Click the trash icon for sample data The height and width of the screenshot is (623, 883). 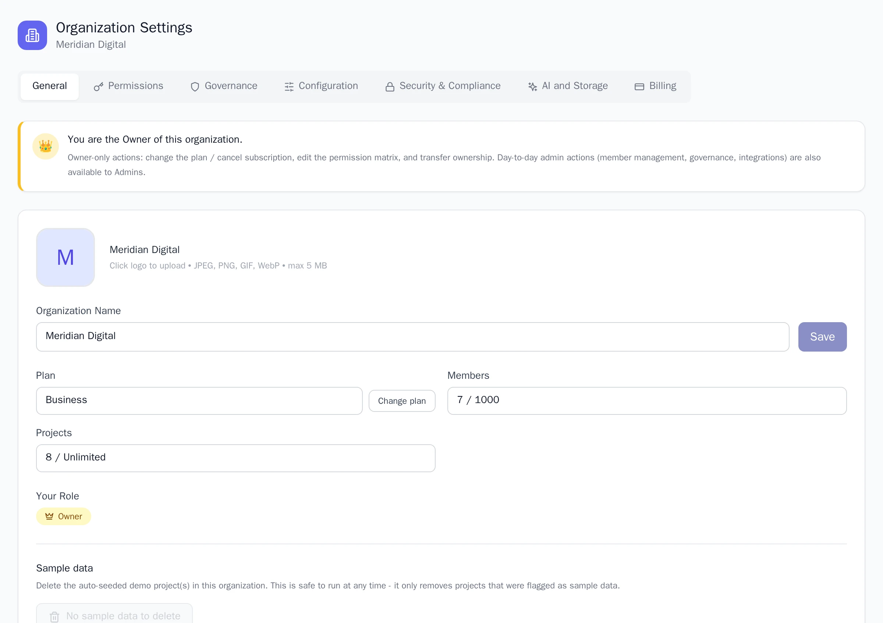(54, 616)
